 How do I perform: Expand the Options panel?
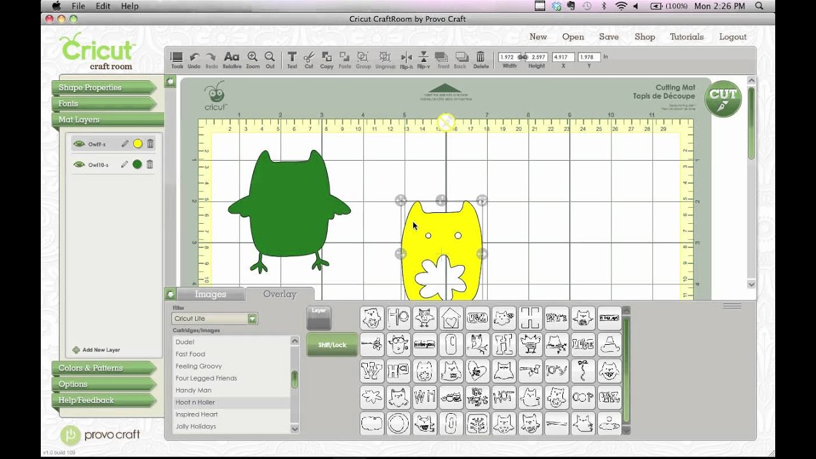[104, 384]
